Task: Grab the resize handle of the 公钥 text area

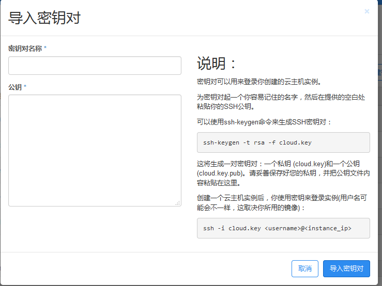Action: point(178,203)
